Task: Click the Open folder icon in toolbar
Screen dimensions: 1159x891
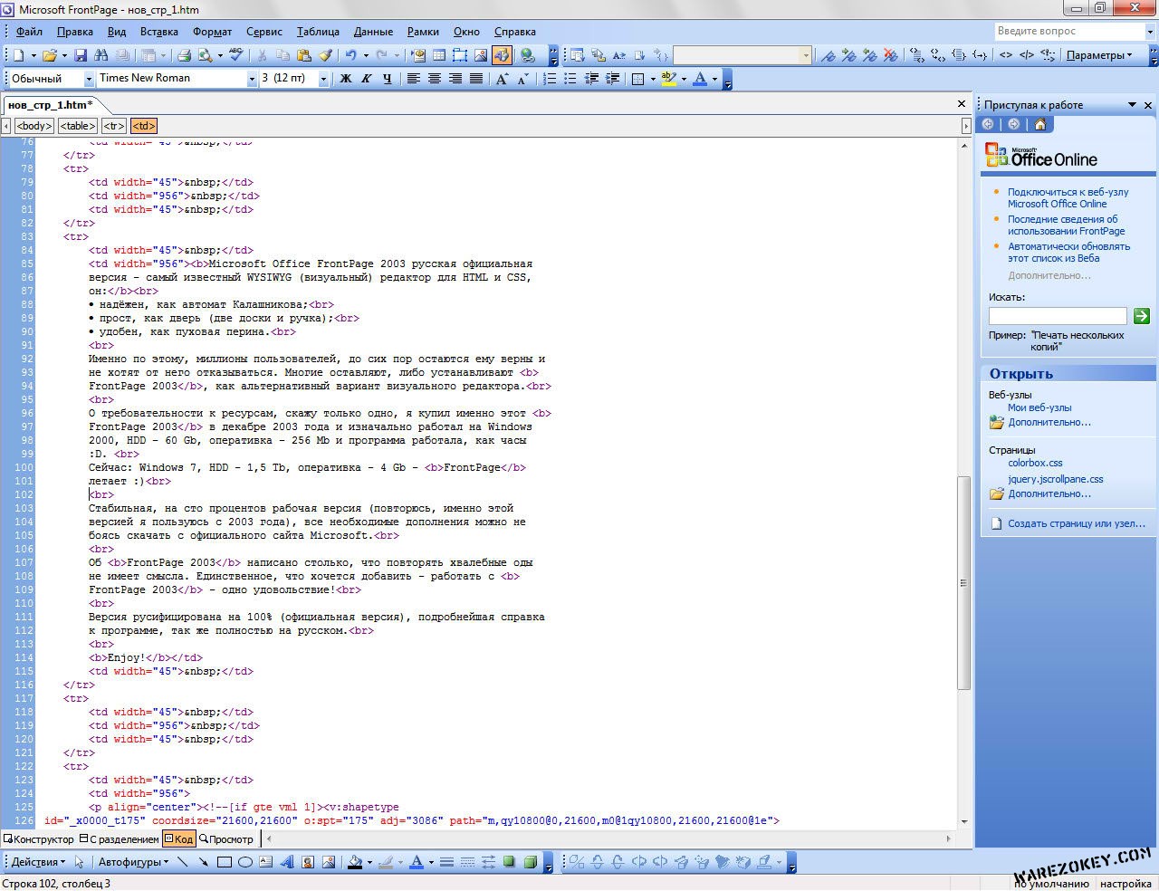Action: click(49, 55)
